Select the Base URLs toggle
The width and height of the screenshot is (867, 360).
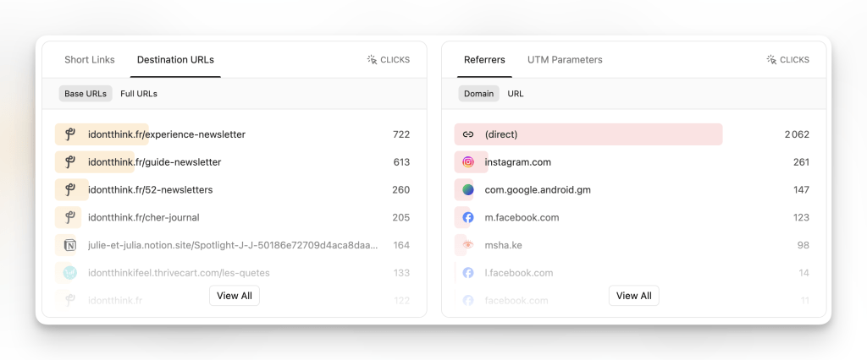86,94
